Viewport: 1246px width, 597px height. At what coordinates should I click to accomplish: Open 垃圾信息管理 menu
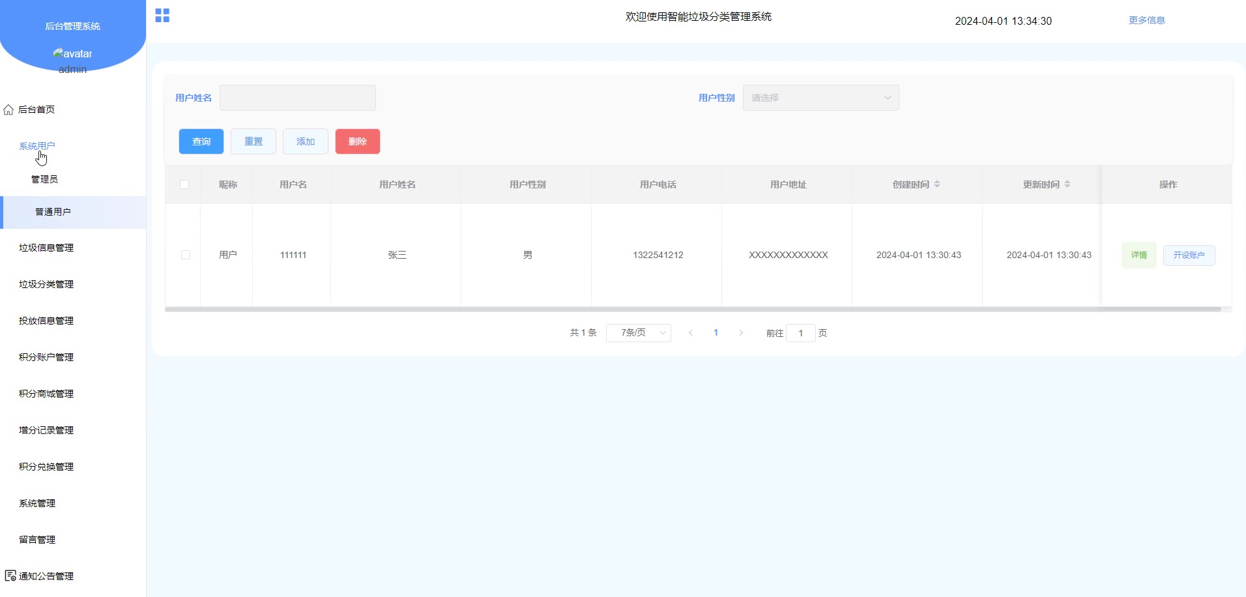click(46, 248)
